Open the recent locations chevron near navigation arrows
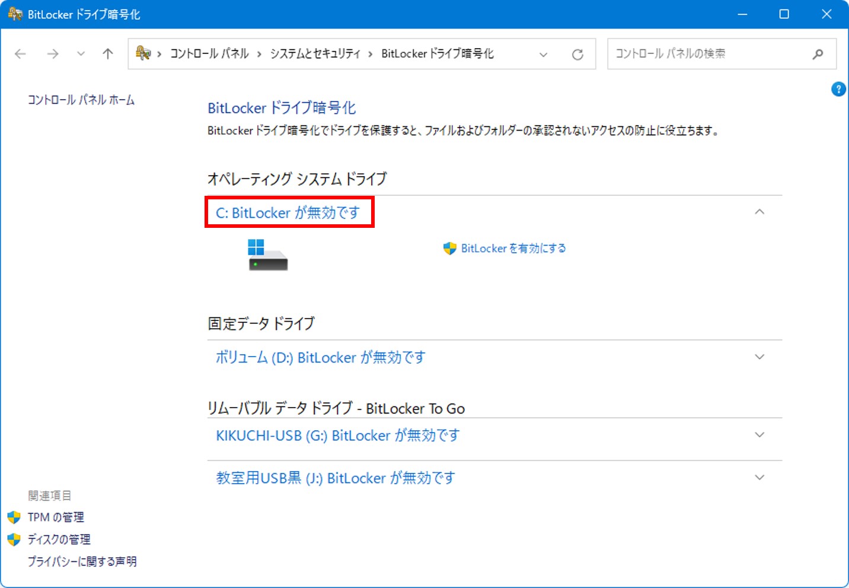Screen dimensions: 849x588 [81, 54]
